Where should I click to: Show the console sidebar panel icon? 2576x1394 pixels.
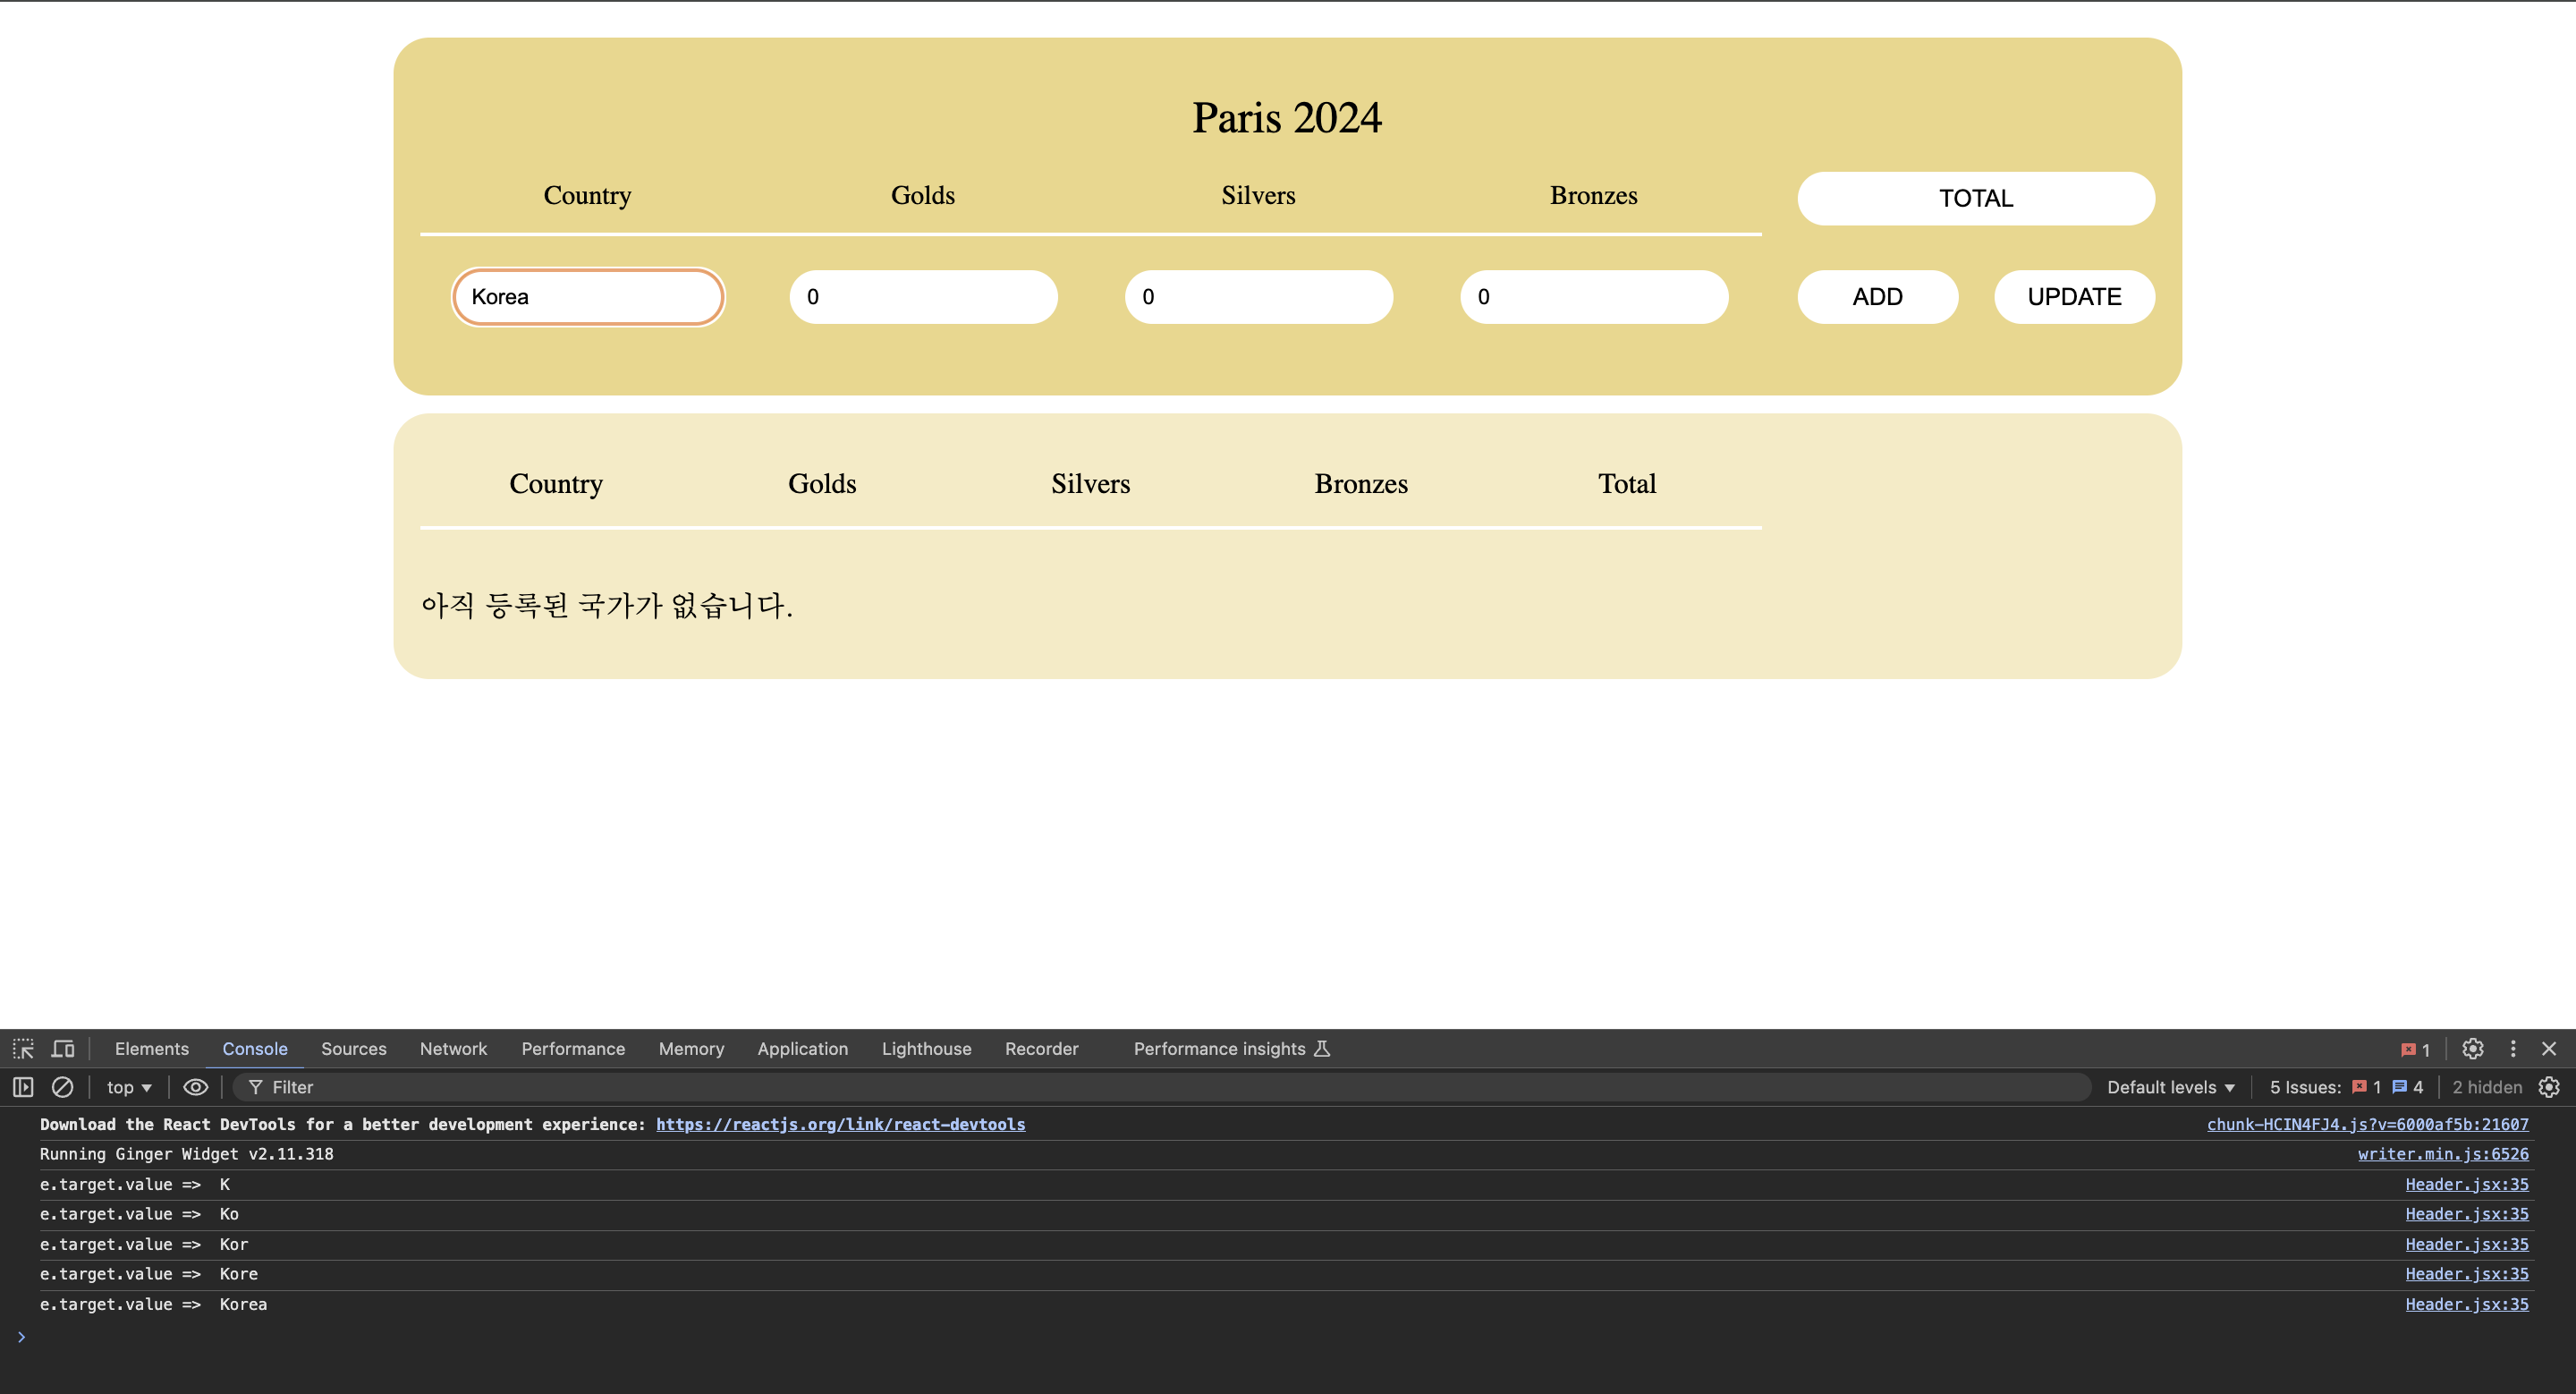tap(23, 1087)
